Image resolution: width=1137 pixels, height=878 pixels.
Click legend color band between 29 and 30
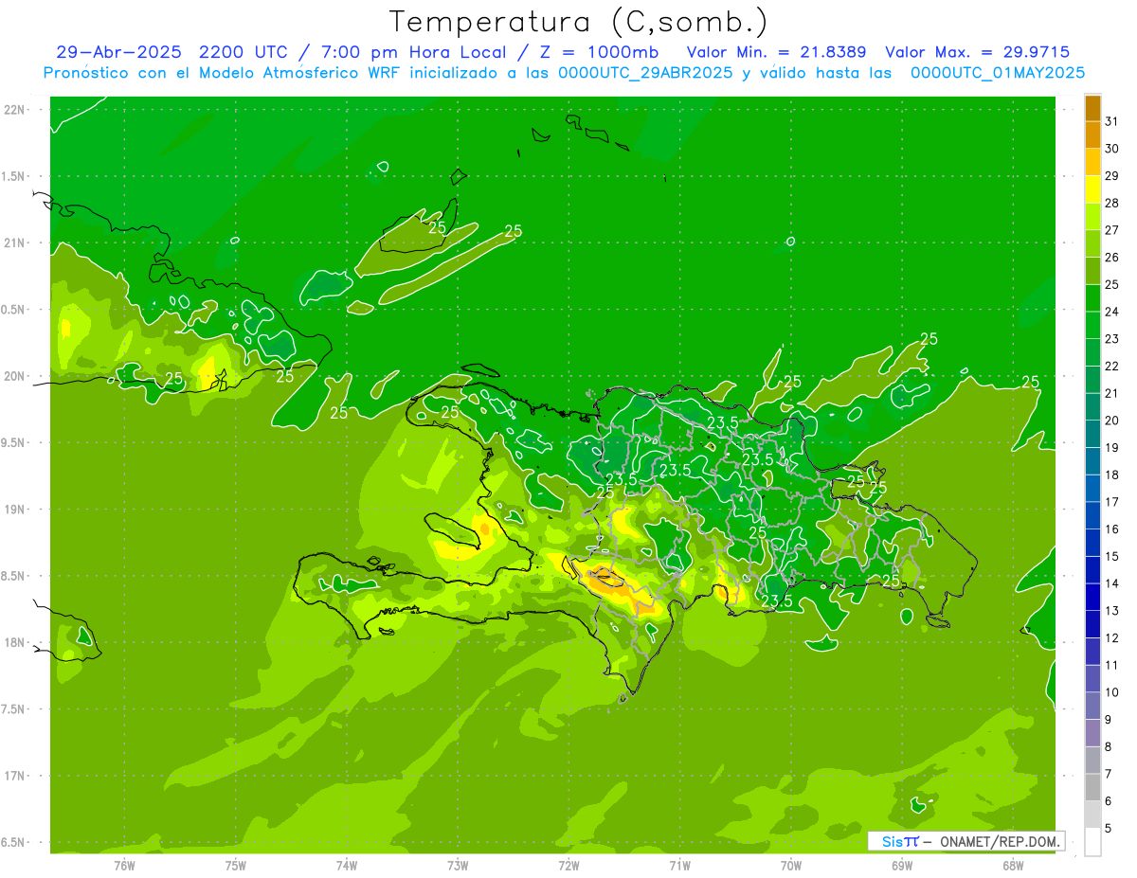tap(1092, 162)
